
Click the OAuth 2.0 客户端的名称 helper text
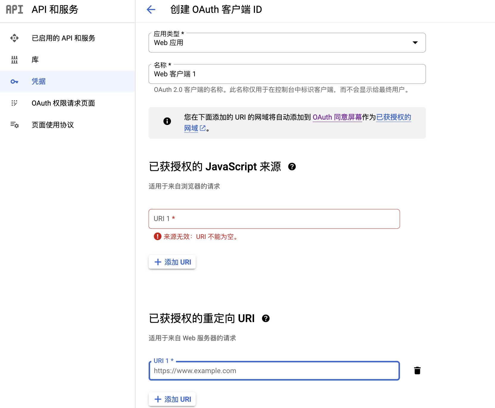[282, 90]
